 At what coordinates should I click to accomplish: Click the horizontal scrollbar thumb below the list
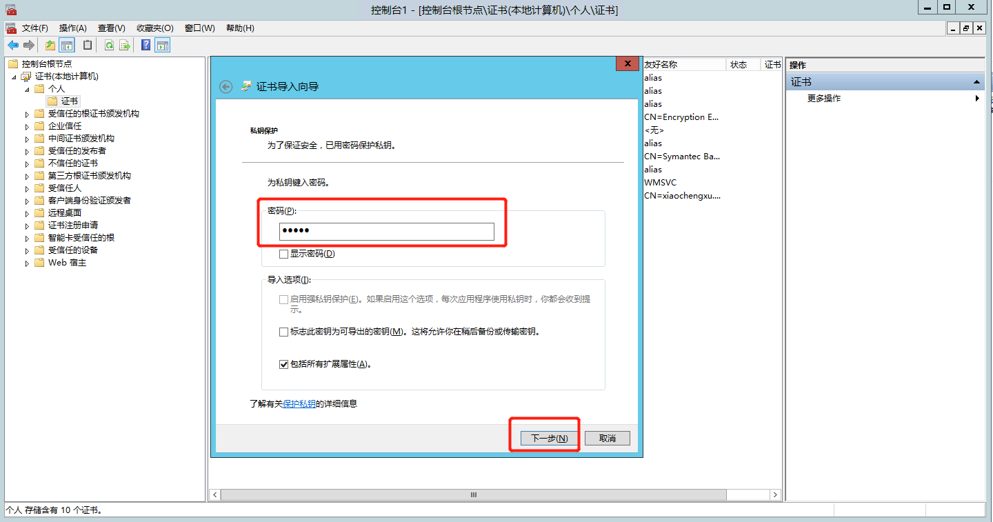[473, 495]
